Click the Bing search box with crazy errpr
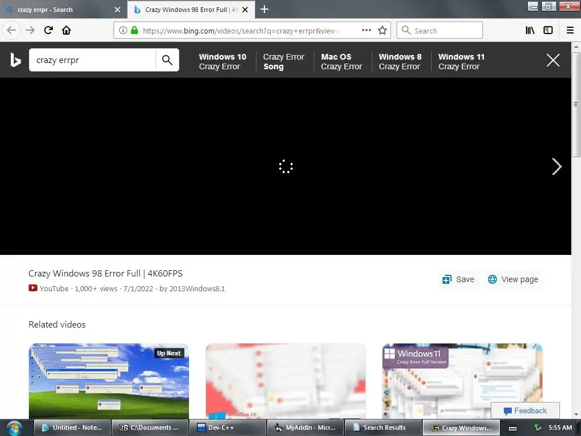581x436 pixels. [x=92, y=60]
